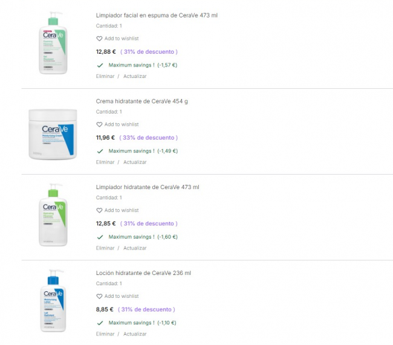Click Maximum savings checkmark for Limpiador hidratante
This screenshot has width=393, height=345.
[100, 237]
